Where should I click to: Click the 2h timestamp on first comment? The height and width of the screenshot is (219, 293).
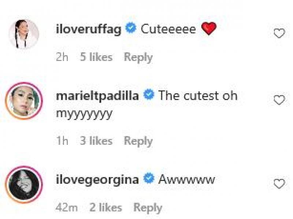pos(62,57)
